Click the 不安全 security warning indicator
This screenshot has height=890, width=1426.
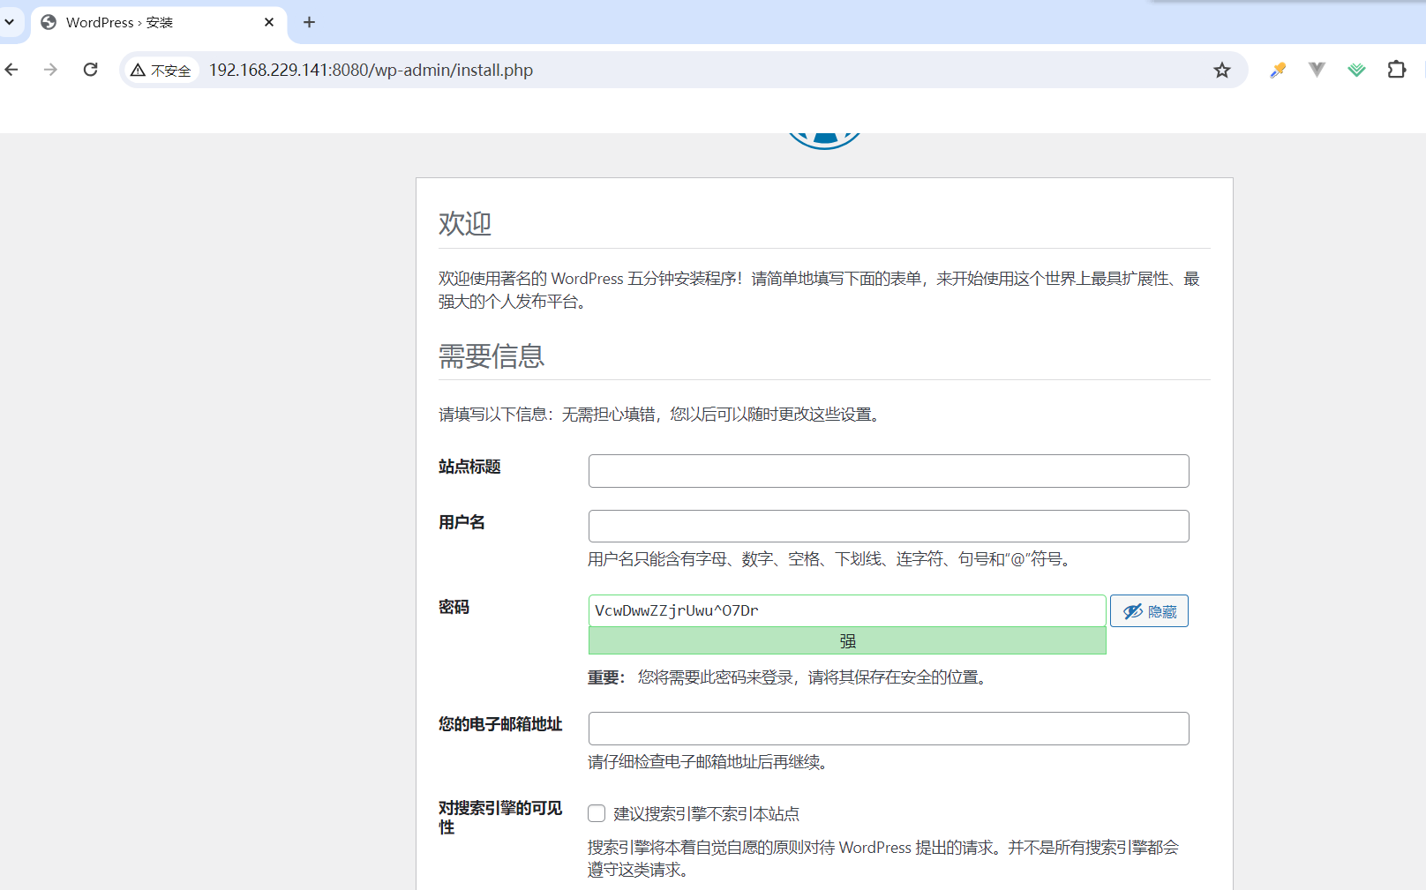click(x=161, y=71)
